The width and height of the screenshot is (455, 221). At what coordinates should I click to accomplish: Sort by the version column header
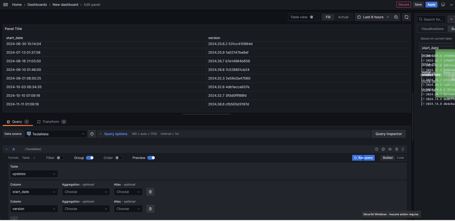(x=214, y=38)
